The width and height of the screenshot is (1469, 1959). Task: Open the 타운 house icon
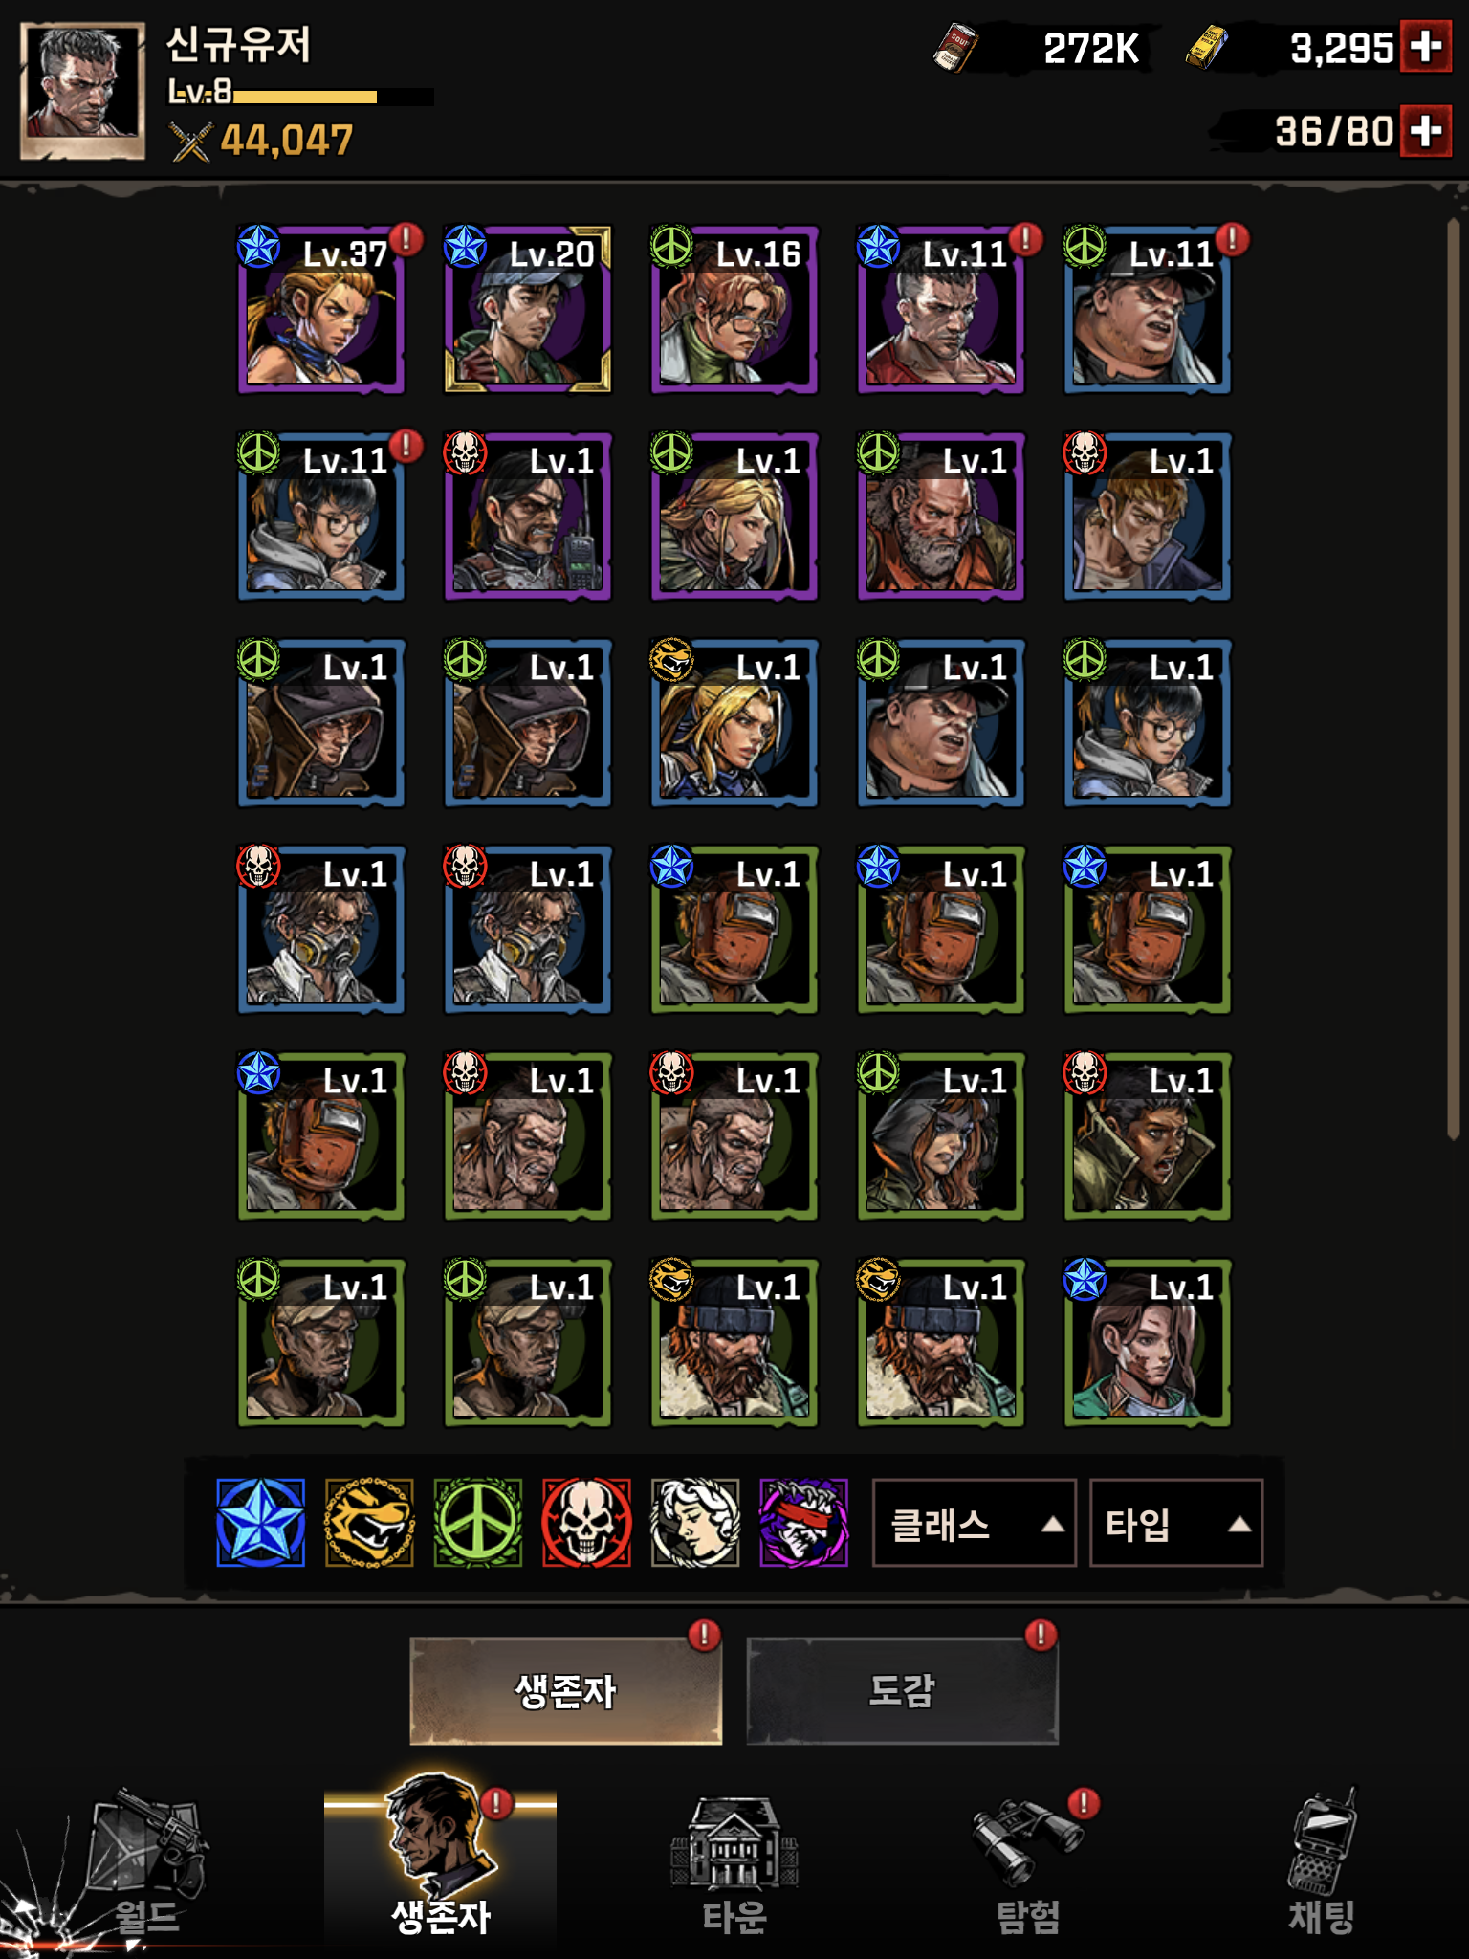coord(734,1865)
